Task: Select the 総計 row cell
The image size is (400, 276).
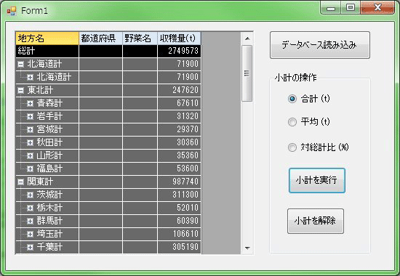Action: pos(47,52)
